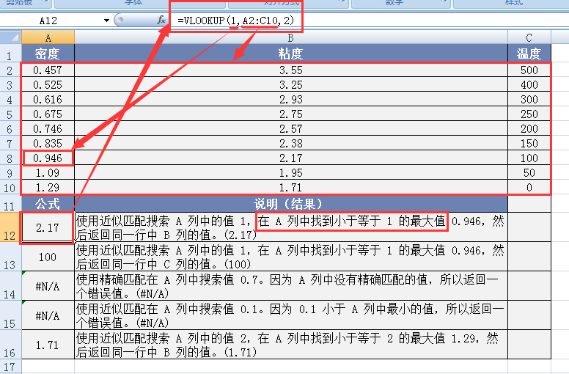Select viscosity cell 2.75
Viewport: 569px width, 374px height.
(290, 114)
